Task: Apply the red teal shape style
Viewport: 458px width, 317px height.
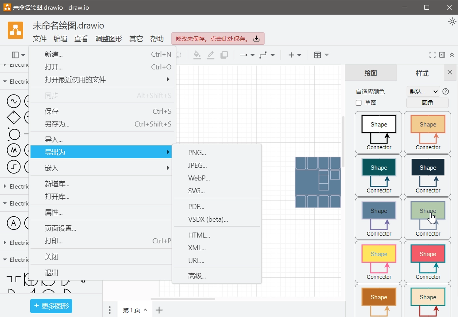Action: tap(427, 261)
